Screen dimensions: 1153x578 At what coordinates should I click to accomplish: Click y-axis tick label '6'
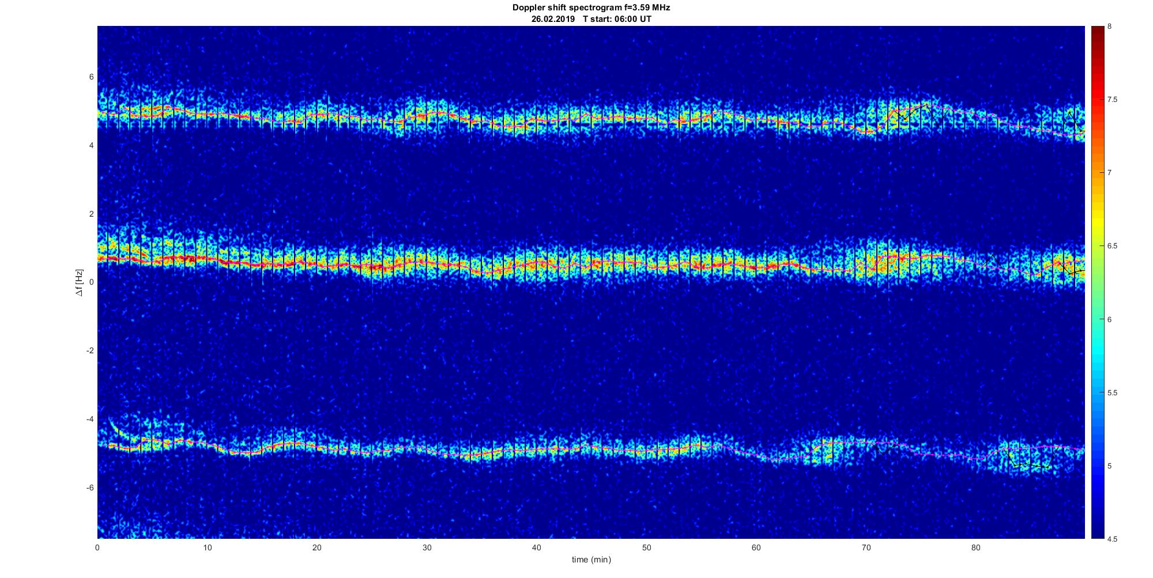[91, 77]
